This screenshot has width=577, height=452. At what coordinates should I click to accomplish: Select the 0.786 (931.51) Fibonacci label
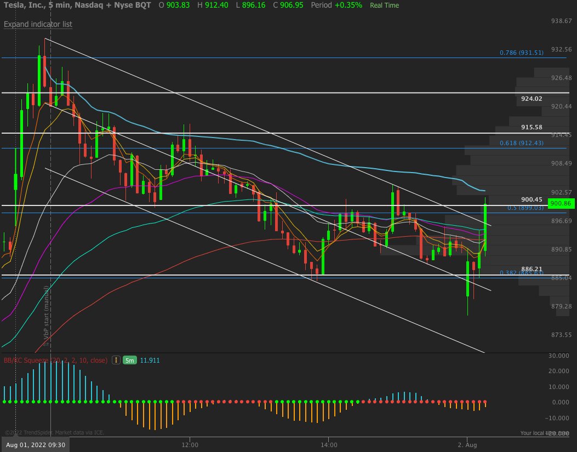click(x=522, y=53)
